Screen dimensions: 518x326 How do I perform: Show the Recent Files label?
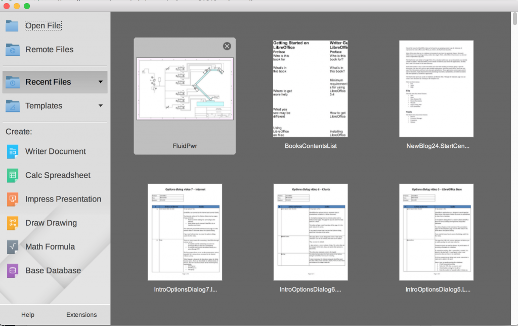pos(48,82)
